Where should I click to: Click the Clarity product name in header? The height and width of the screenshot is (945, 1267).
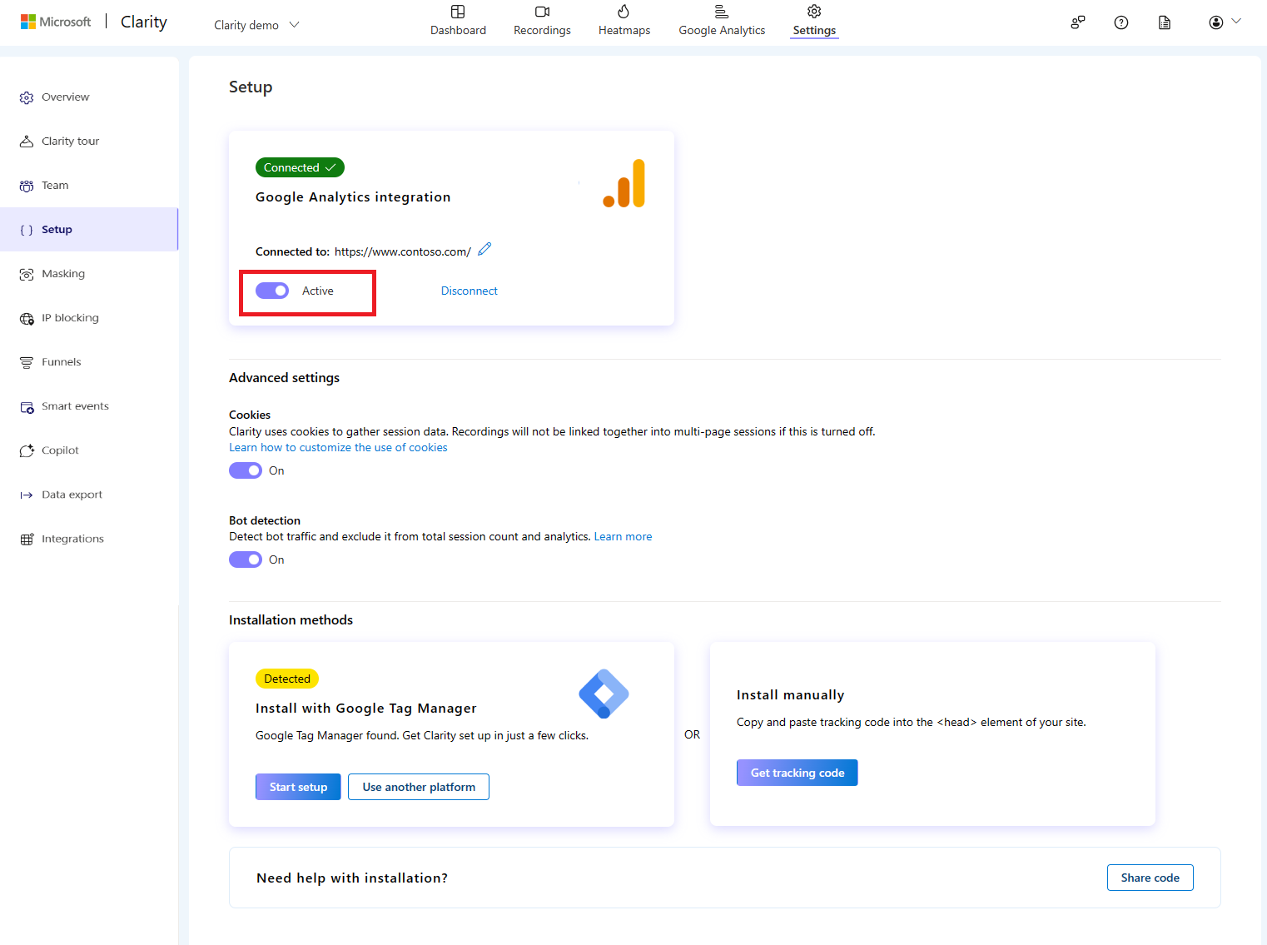click(x=144, y=22)
